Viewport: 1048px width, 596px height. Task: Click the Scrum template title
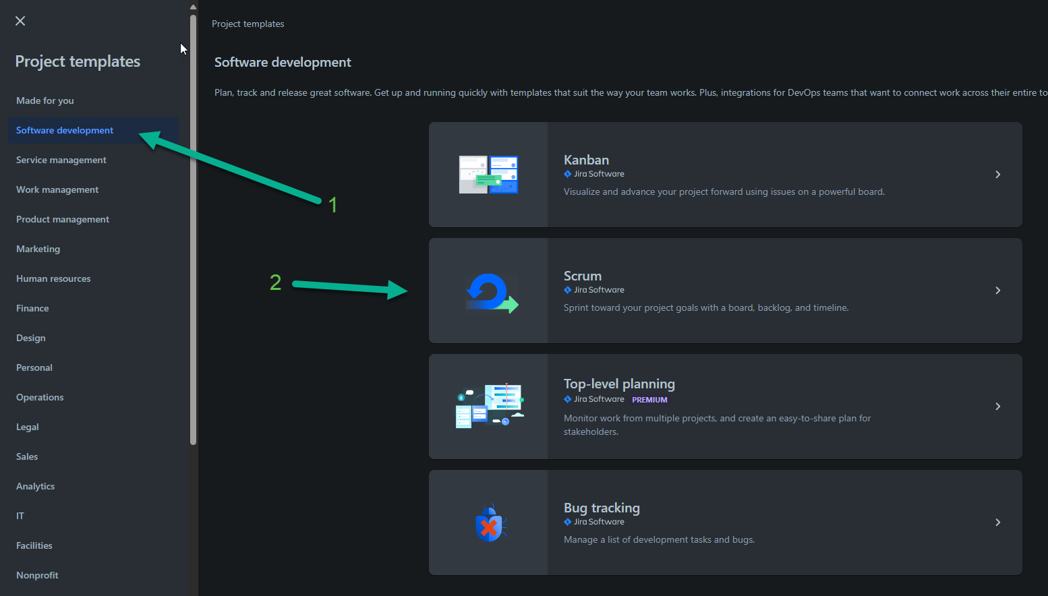(x=583, y=276)
